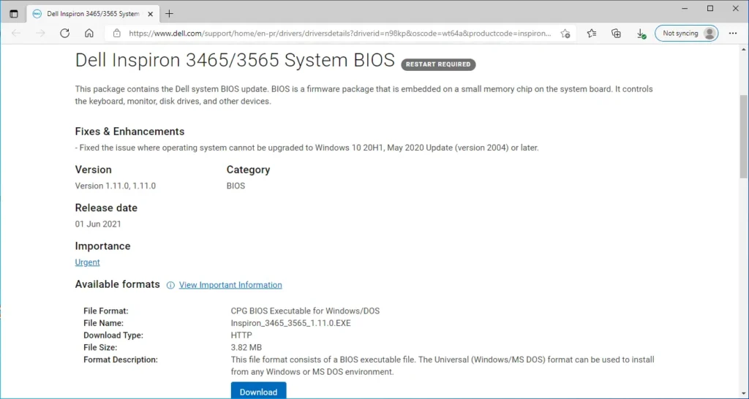This screenshot has width=749, height=399.
Task: Go to the browser Home page
Action: tap(89, 33)
